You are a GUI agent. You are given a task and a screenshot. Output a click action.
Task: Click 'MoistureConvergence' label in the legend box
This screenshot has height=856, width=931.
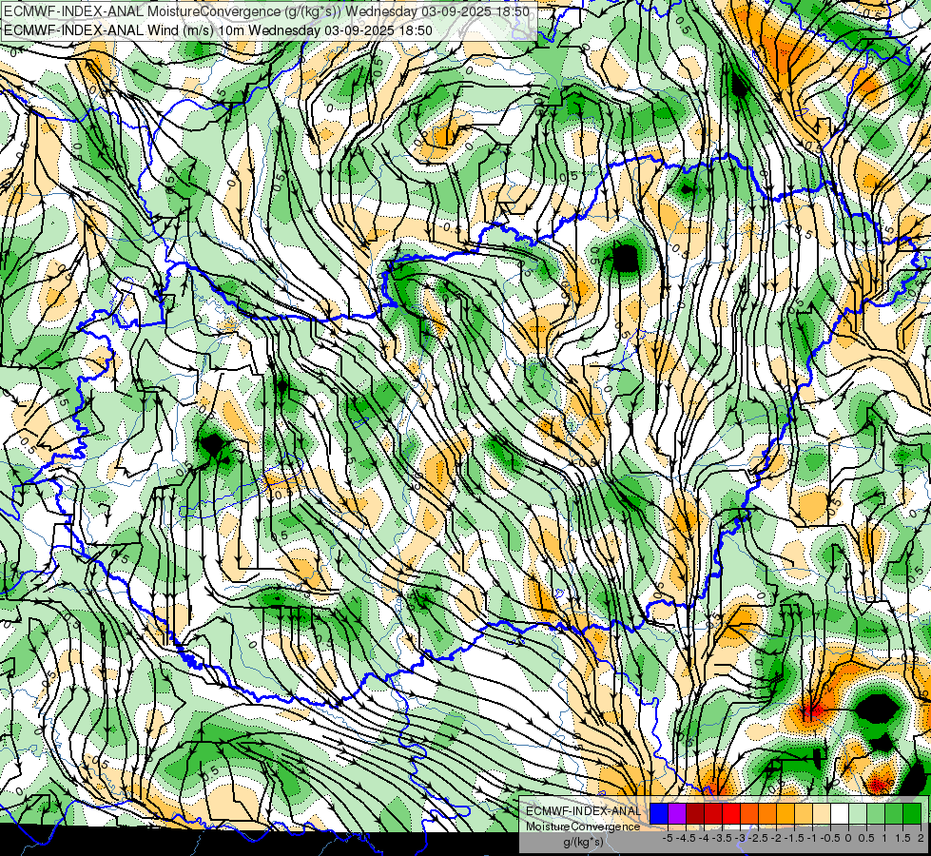click(583, 827)
